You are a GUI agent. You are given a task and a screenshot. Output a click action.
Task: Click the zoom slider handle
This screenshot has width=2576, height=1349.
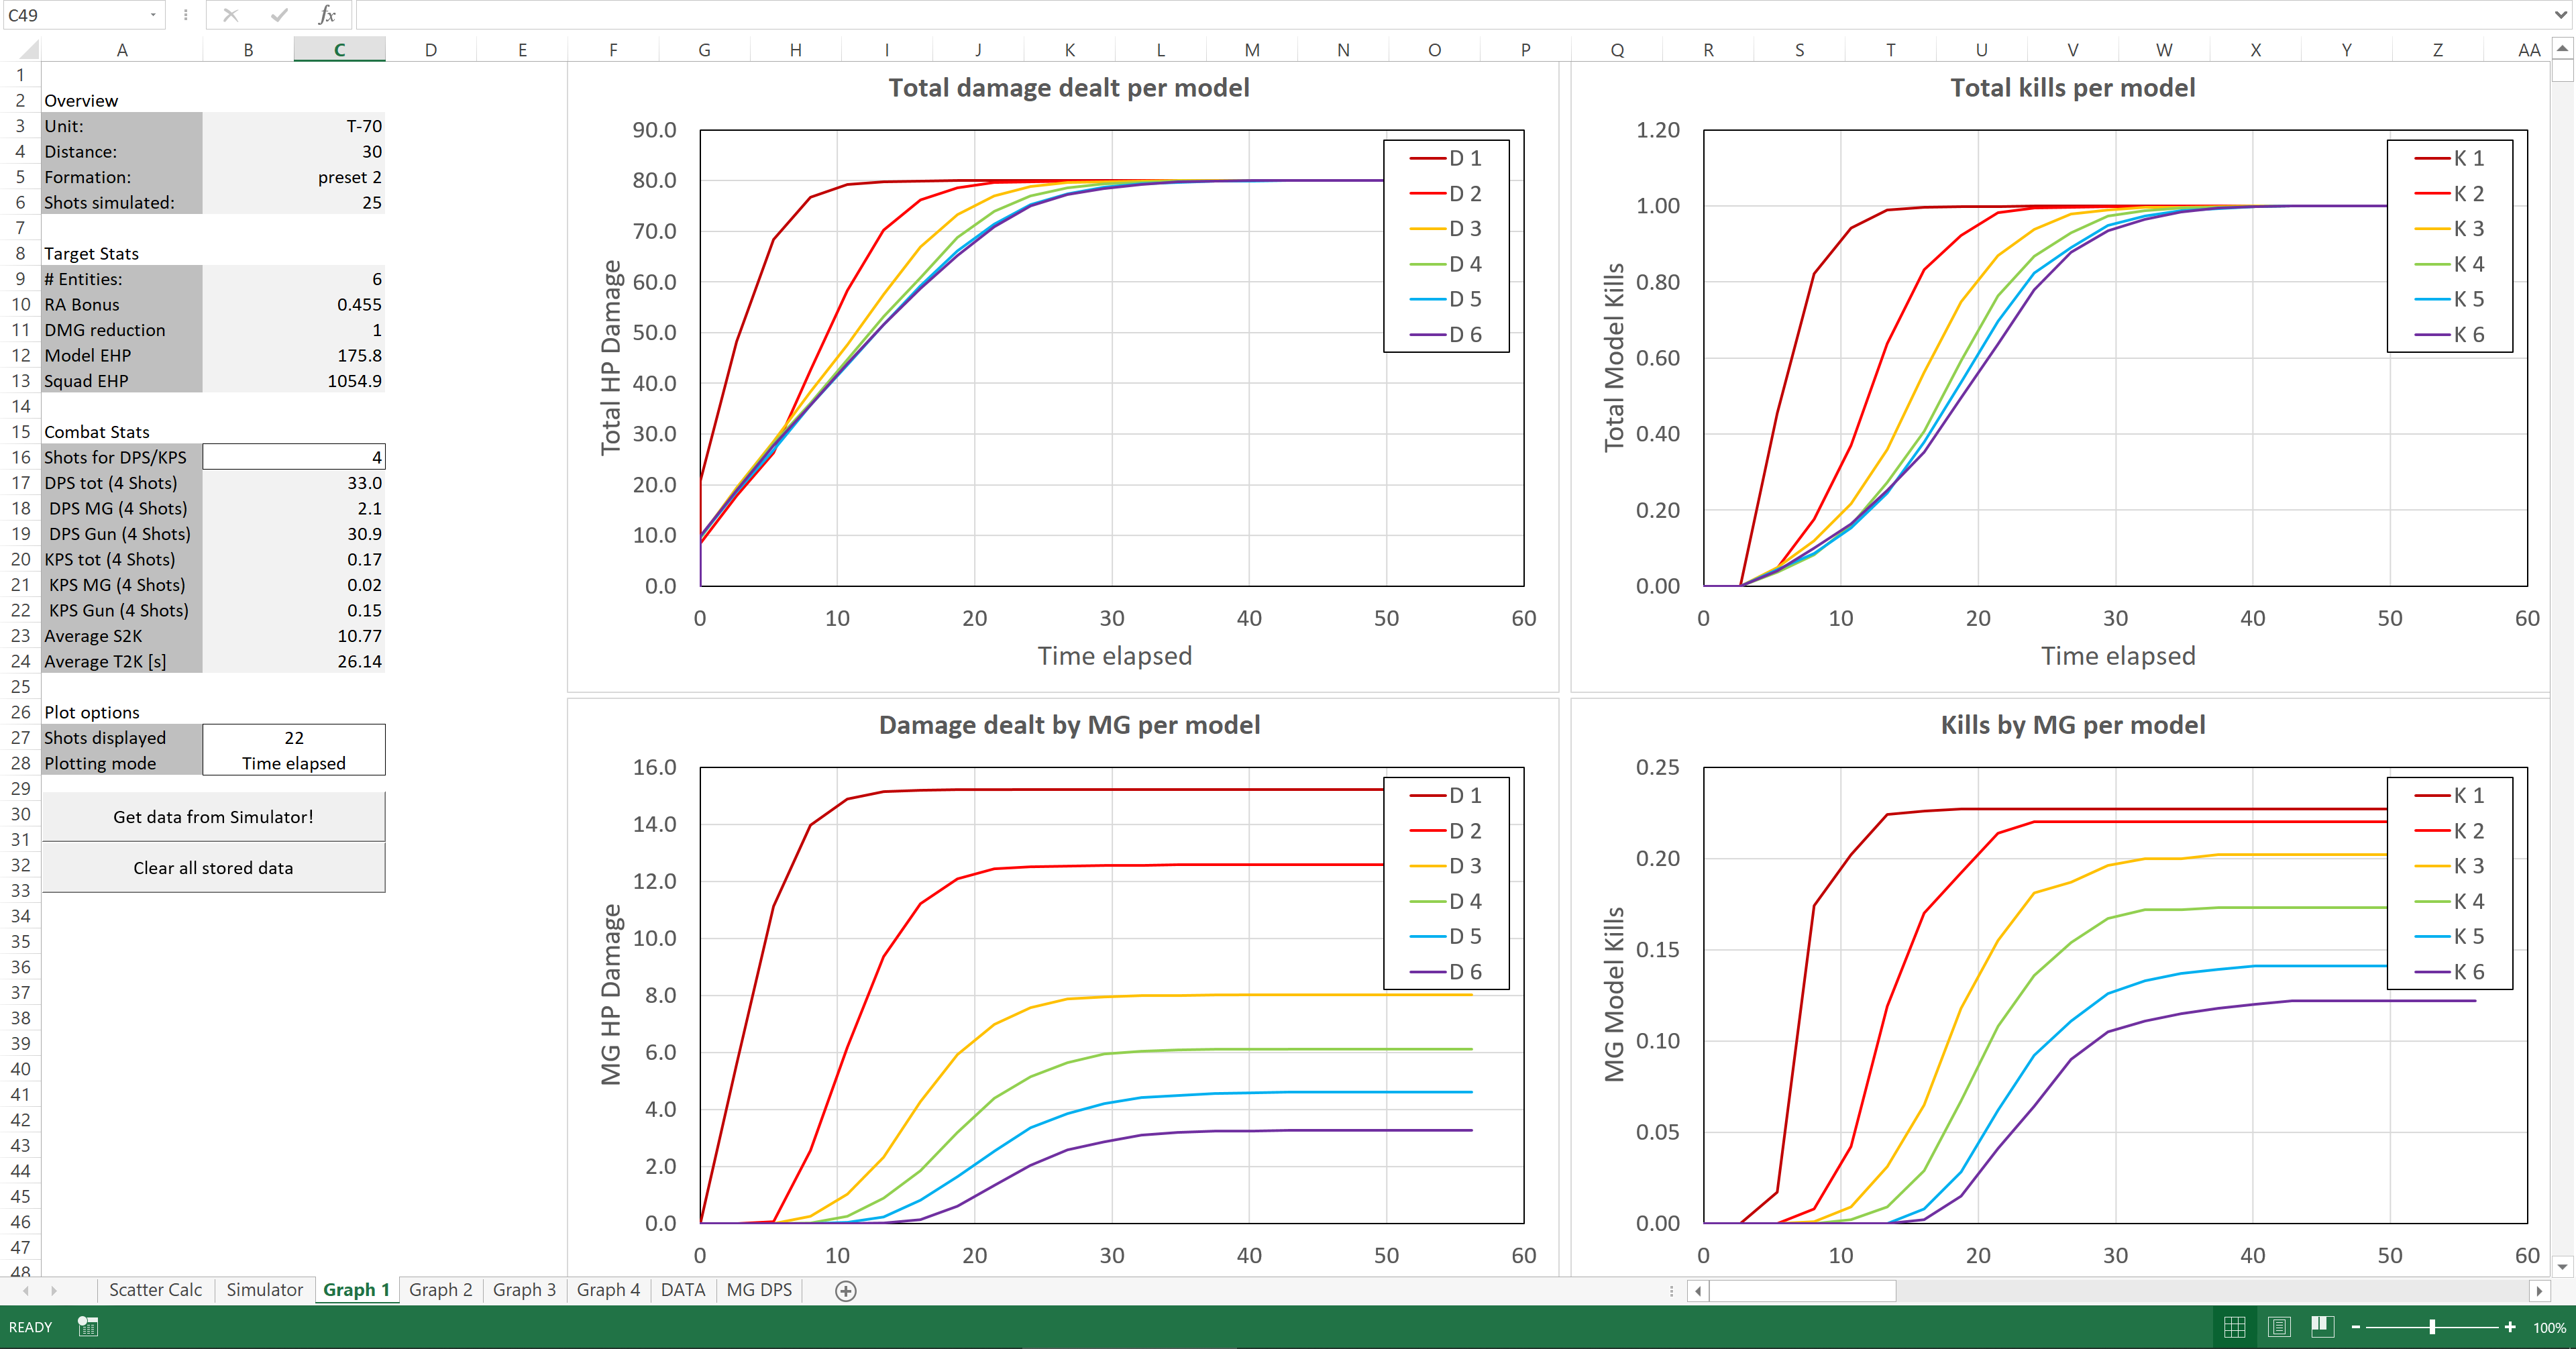[2432, 1327]
